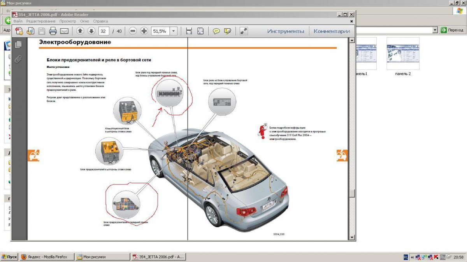Screen dimensions: 467x262
Task: Click the Save floppy disk icon
Action: (x=42, y=31)
